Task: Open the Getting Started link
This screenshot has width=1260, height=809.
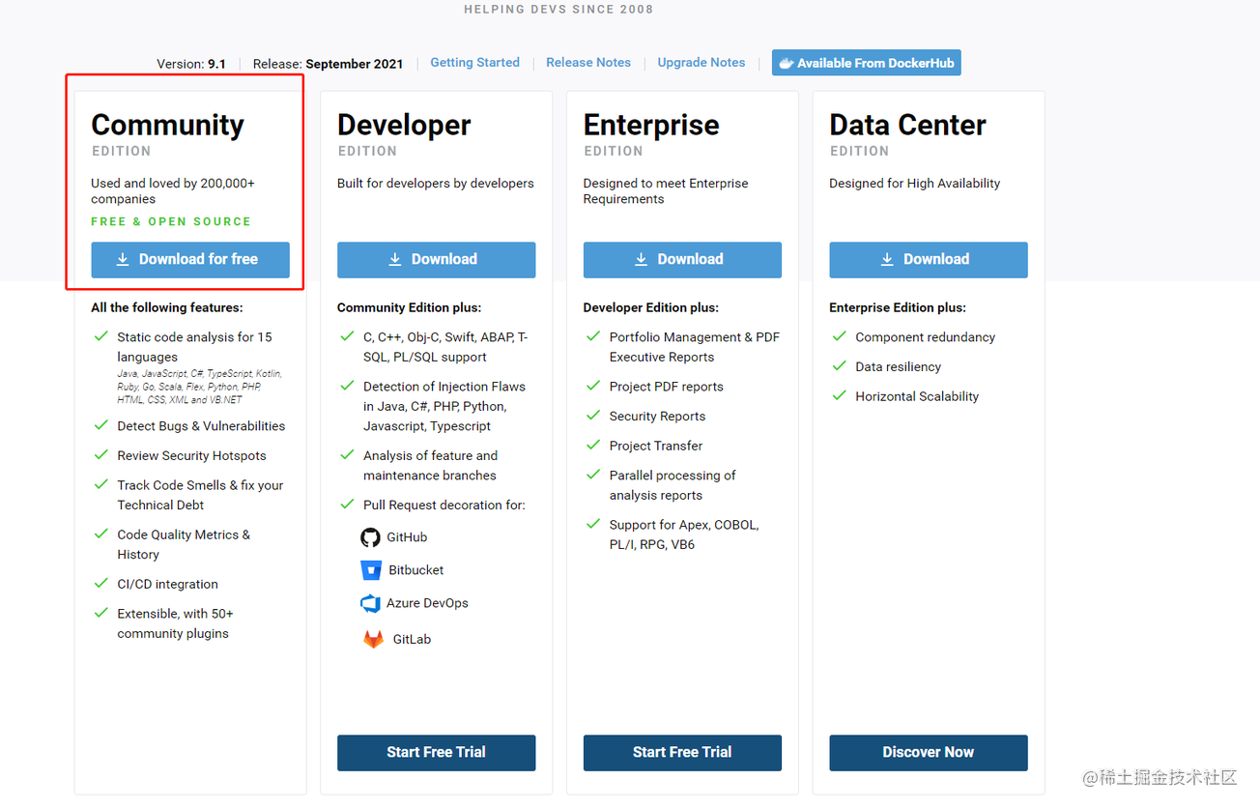Action: point(474,63)
